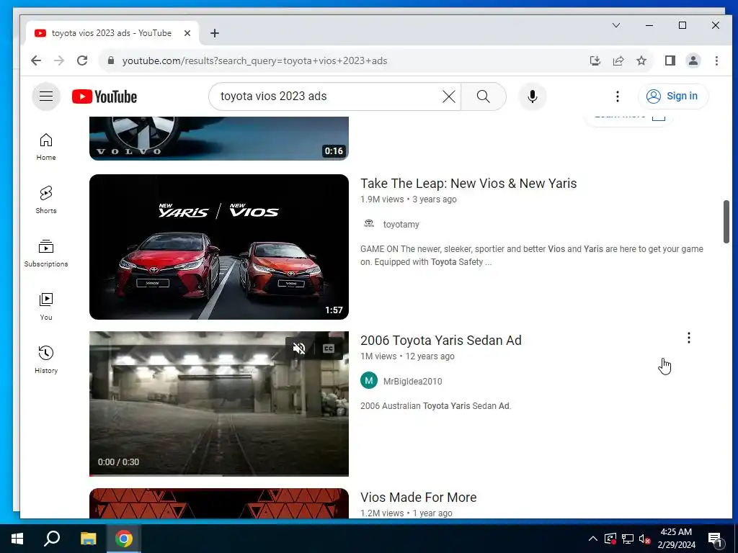Open File Explorer from taskbar
Image resolution: width=738 pixels, height=553 pixels.
pyautogui.click(x=88, y=539)
